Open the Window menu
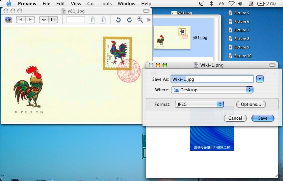This screenshot has width=283, height=181. point(126,3)
